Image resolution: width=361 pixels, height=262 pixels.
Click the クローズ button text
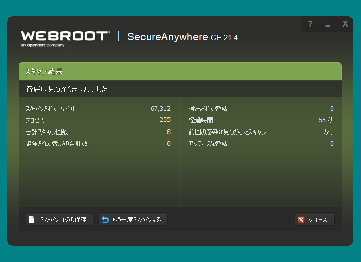(318, 220)
